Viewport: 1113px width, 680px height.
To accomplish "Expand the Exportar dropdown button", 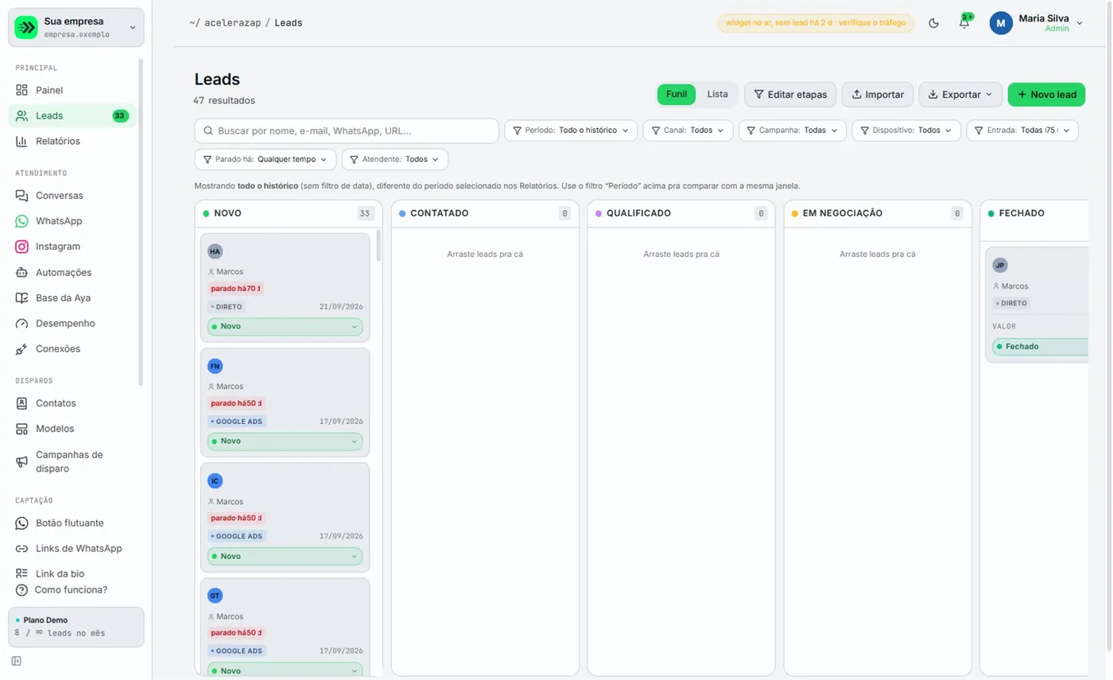I will pos(960,94).
